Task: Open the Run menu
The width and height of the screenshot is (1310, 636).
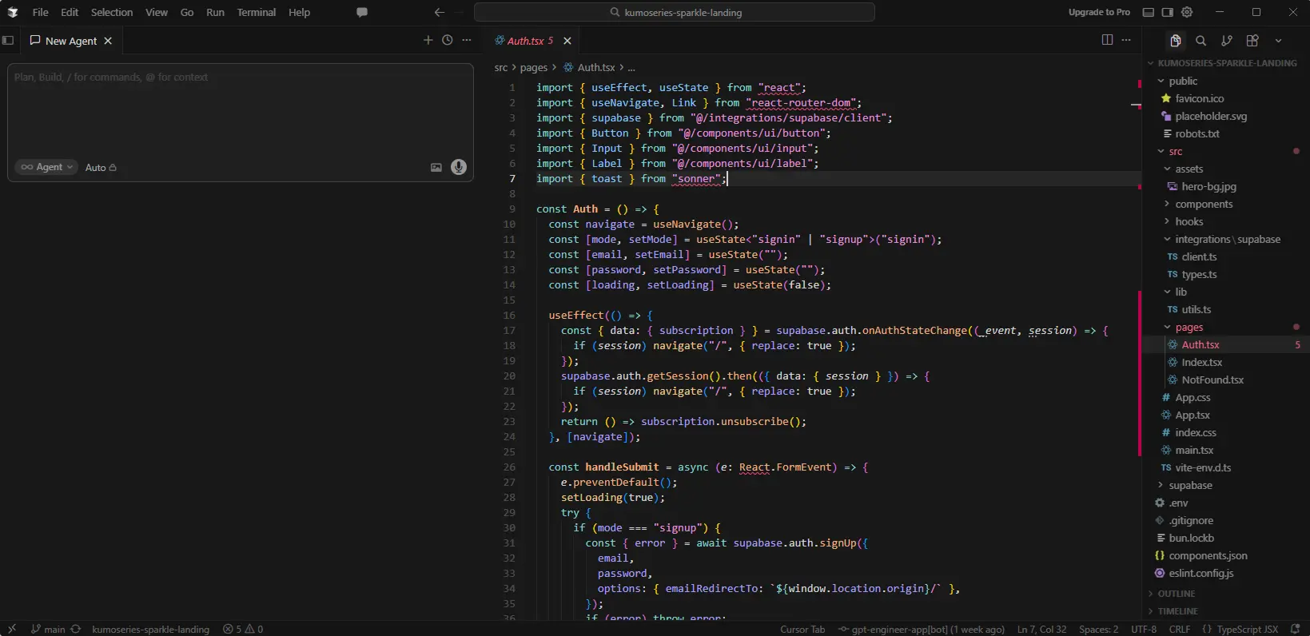Action: point(215,12)
